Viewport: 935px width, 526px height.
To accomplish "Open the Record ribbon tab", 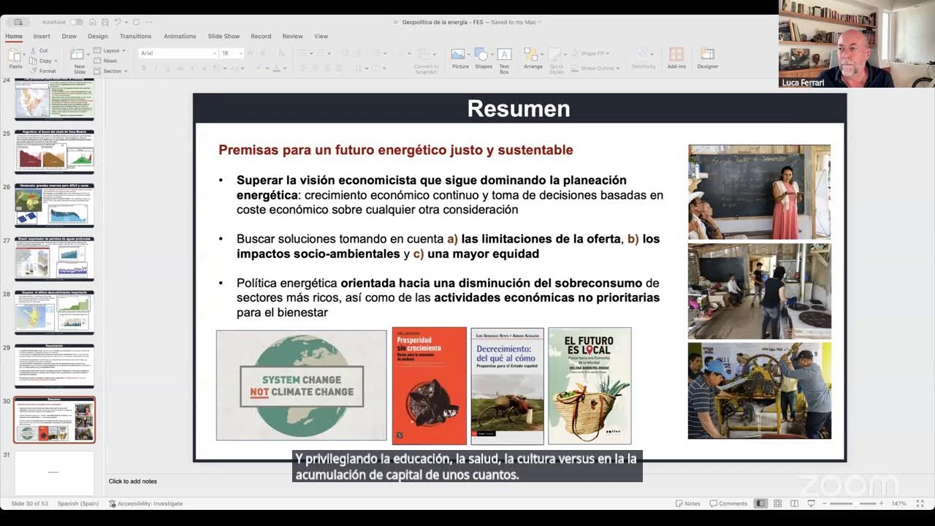I will tap(261, 36).
